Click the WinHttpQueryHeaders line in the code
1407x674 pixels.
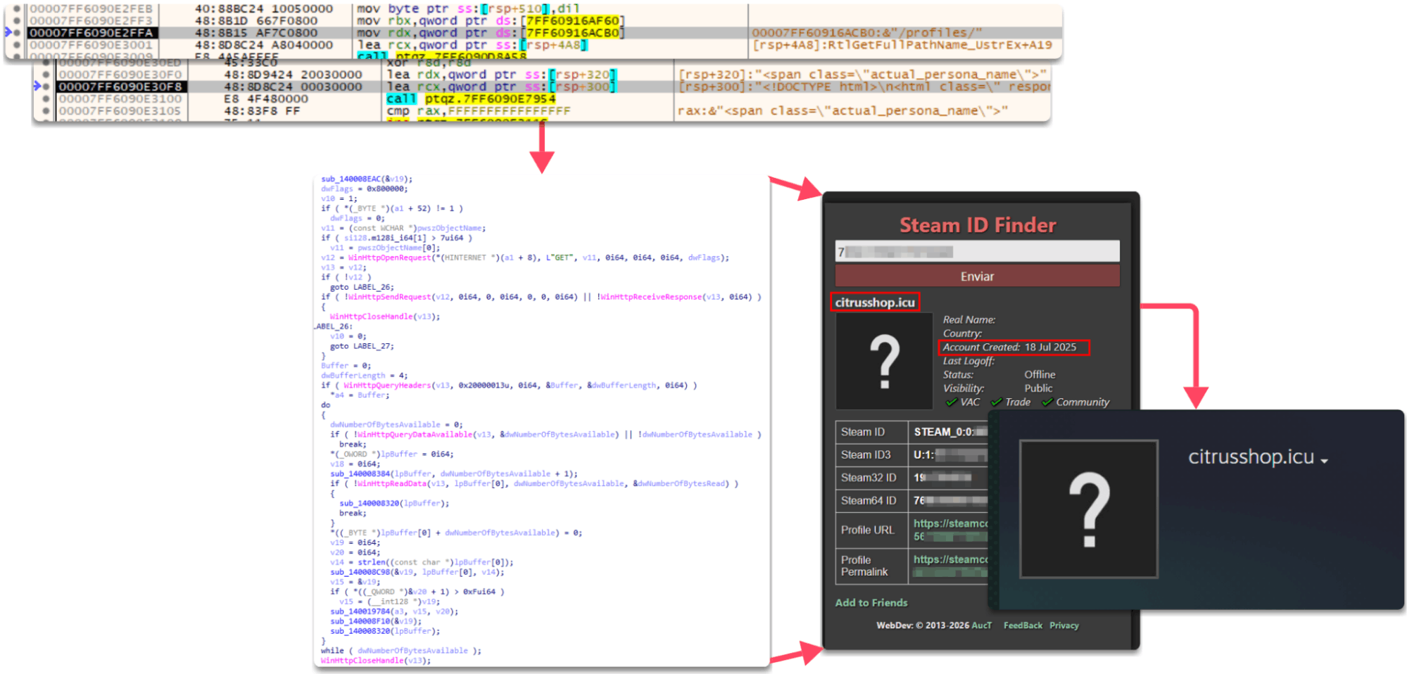[x=509, y=386]
